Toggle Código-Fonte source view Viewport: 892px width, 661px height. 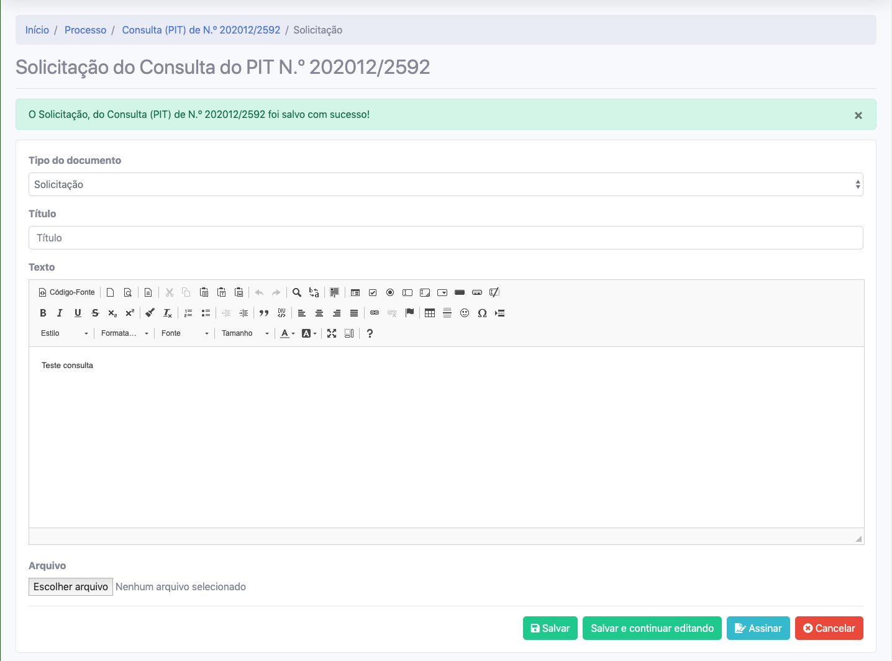pyautogui.click(x=67, y=292)
